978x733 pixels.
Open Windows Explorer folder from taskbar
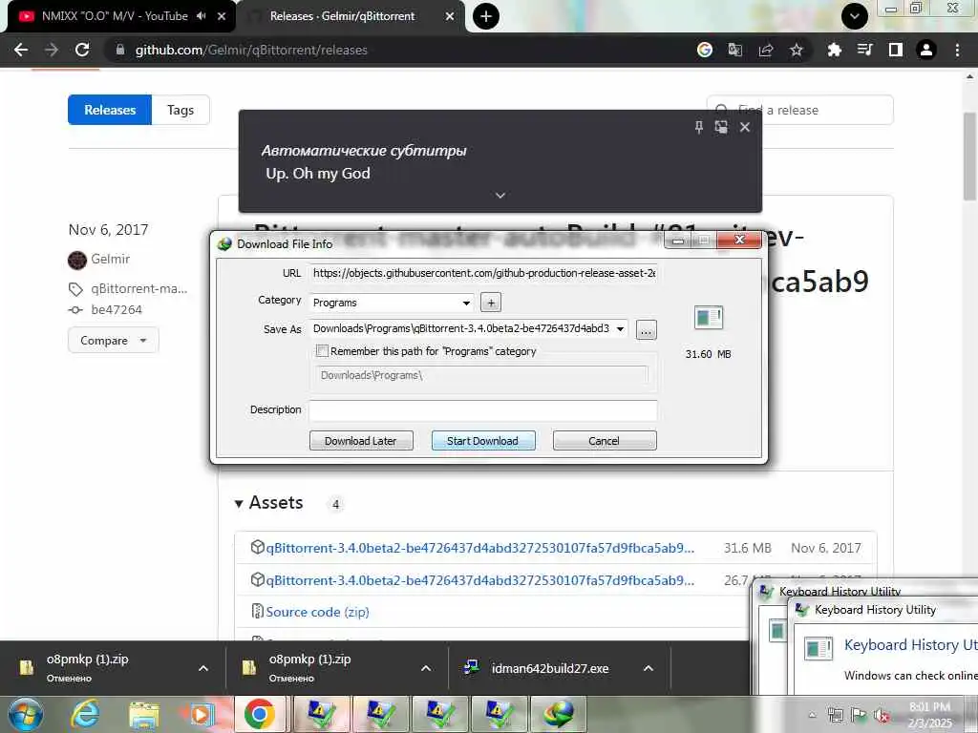[144, 714]
